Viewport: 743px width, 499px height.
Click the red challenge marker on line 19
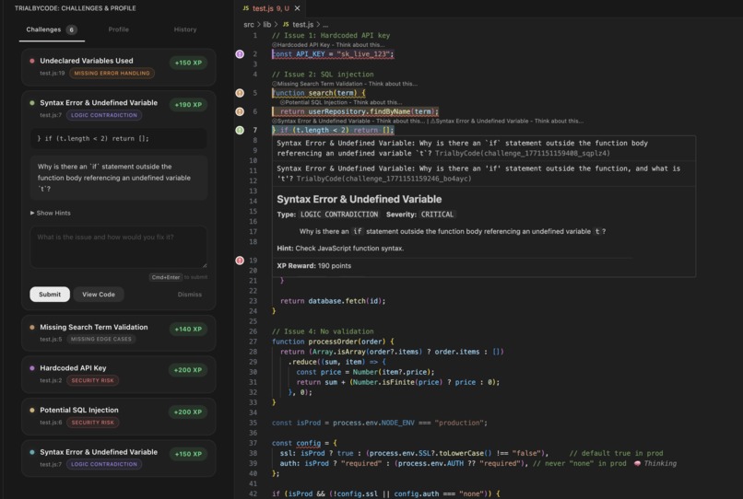tap(240, 261)
